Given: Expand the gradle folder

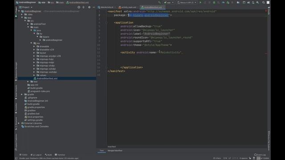Looking at the screenshot, I should click(22, 94).
